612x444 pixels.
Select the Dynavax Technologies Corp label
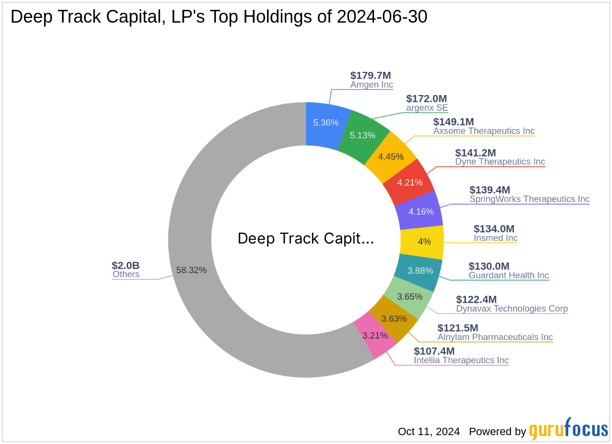(x=511, y=309)
